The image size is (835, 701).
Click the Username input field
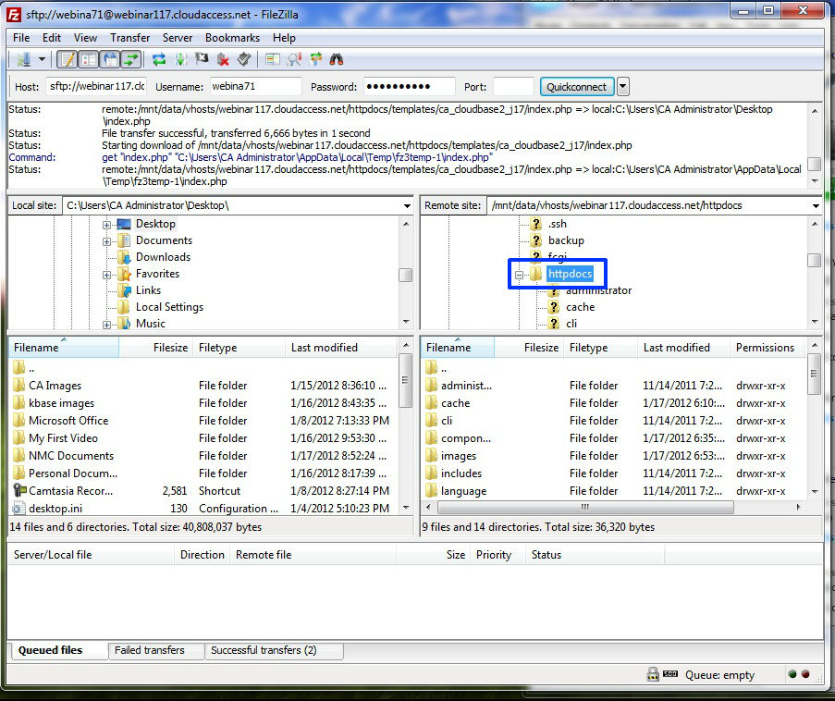255,86
